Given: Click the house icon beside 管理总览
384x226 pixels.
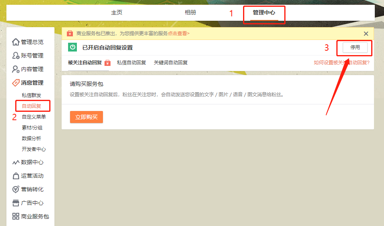Looking at the screenshot, I should tap(16, 42).
